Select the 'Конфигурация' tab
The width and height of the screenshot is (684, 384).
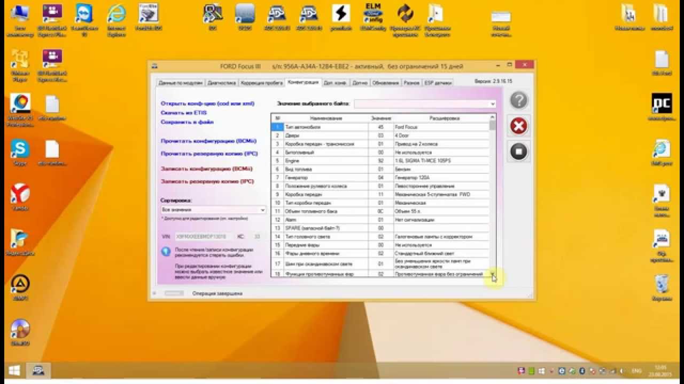(x=303, y=82)
